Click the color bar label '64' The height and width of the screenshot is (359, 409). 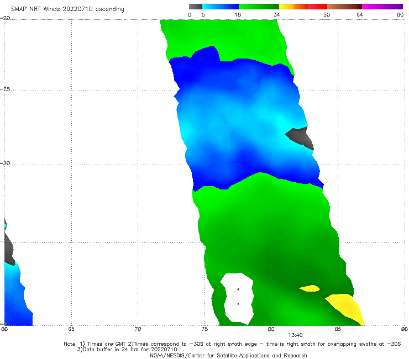point(360,15)
